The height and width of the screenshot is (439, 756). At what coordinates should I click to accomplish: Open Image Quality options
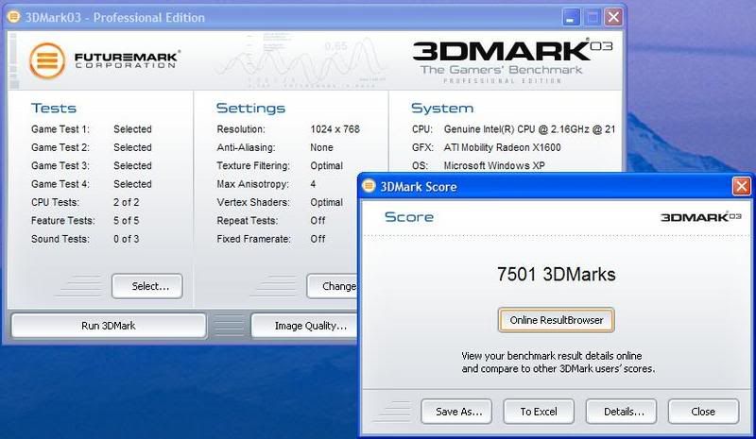pos(304,326)
